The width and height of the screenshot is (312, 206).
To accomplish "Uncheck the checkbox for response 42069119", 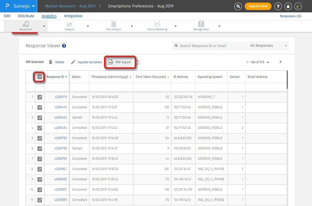I will 40,97.
